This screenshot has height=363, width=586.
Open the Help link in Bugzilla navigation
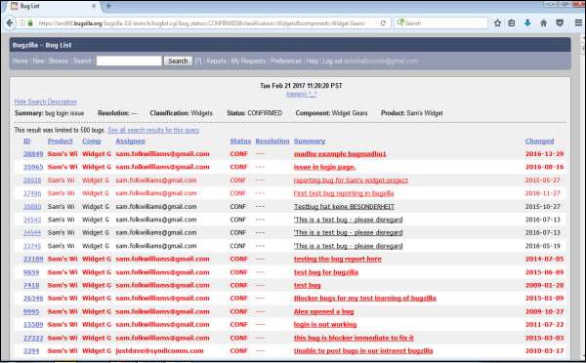[313, 60]
